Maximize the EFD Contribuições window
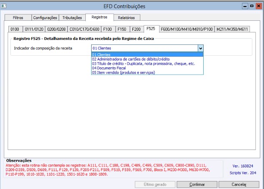The image size is (264, 189). pos(252,6)
